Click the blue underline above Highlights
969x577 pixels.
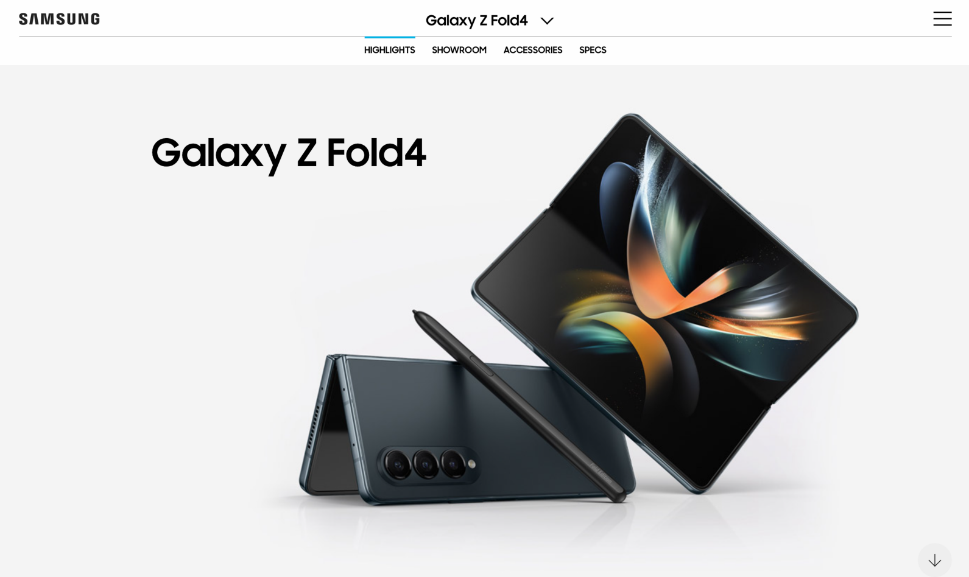pyautogui.click(x=390, y=37)
